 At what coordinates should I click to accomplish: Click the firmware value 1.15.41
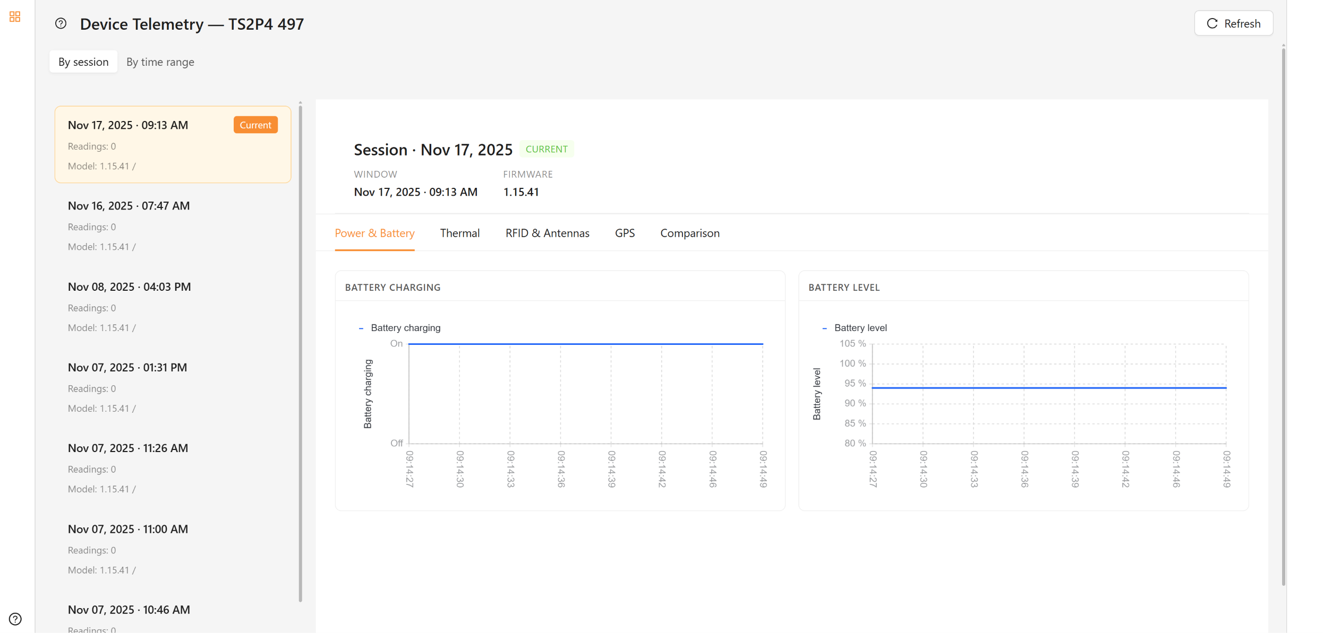tap(521, 192)
